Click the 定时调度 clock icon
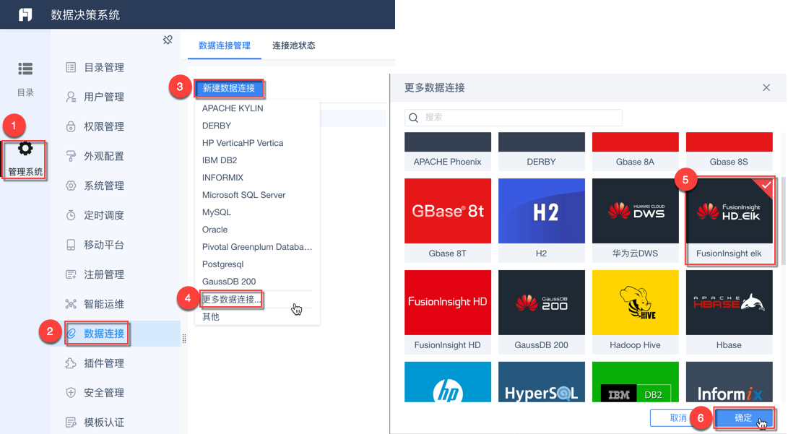 click(71, 215)
